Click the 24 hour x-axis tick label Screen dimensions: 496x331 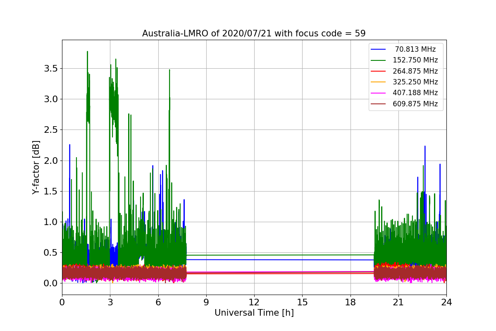tap(446, 302)
